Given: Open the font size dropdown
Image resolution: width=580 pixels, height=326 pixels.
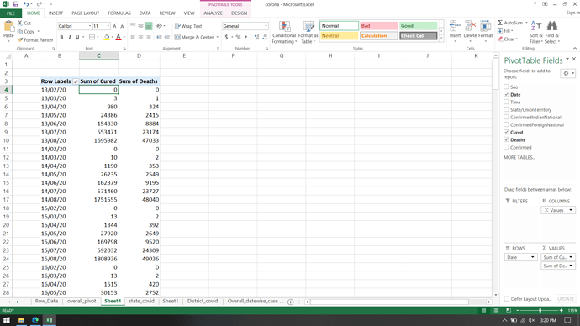Looking at the screenshot, I should 108,26.
